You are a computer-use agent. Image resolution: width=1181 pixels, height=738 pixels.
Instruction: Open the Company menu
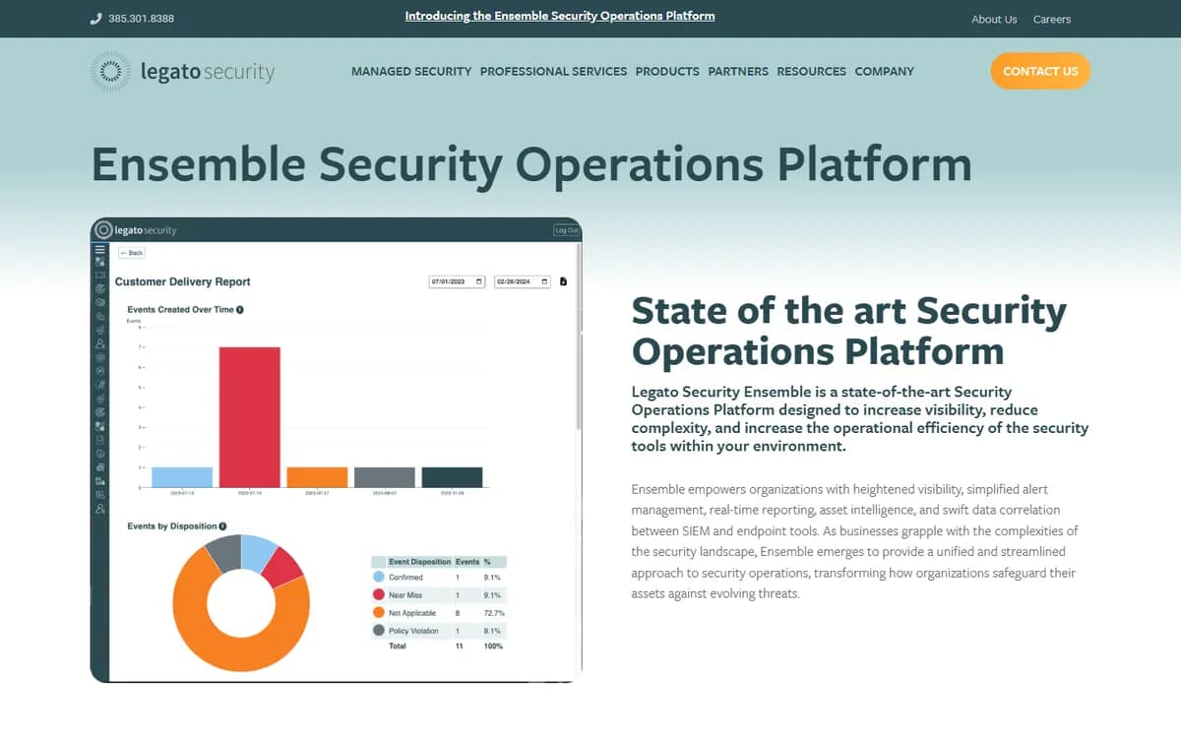[884, 71]
